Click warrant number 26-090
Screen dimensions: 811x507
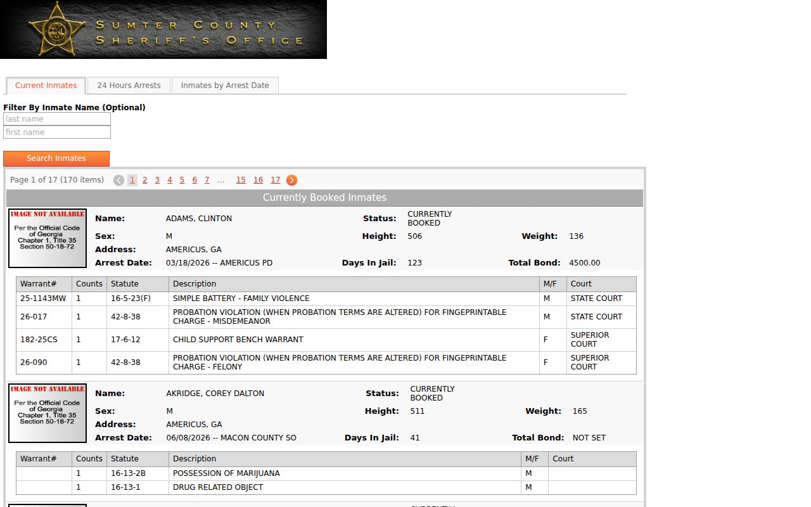(34, 363)
